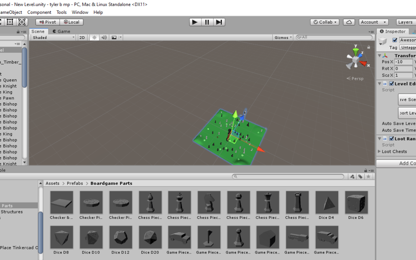Select Pawn in the Hierarchy list
This screenshot has width=416, height=260.
click(11, 98)
